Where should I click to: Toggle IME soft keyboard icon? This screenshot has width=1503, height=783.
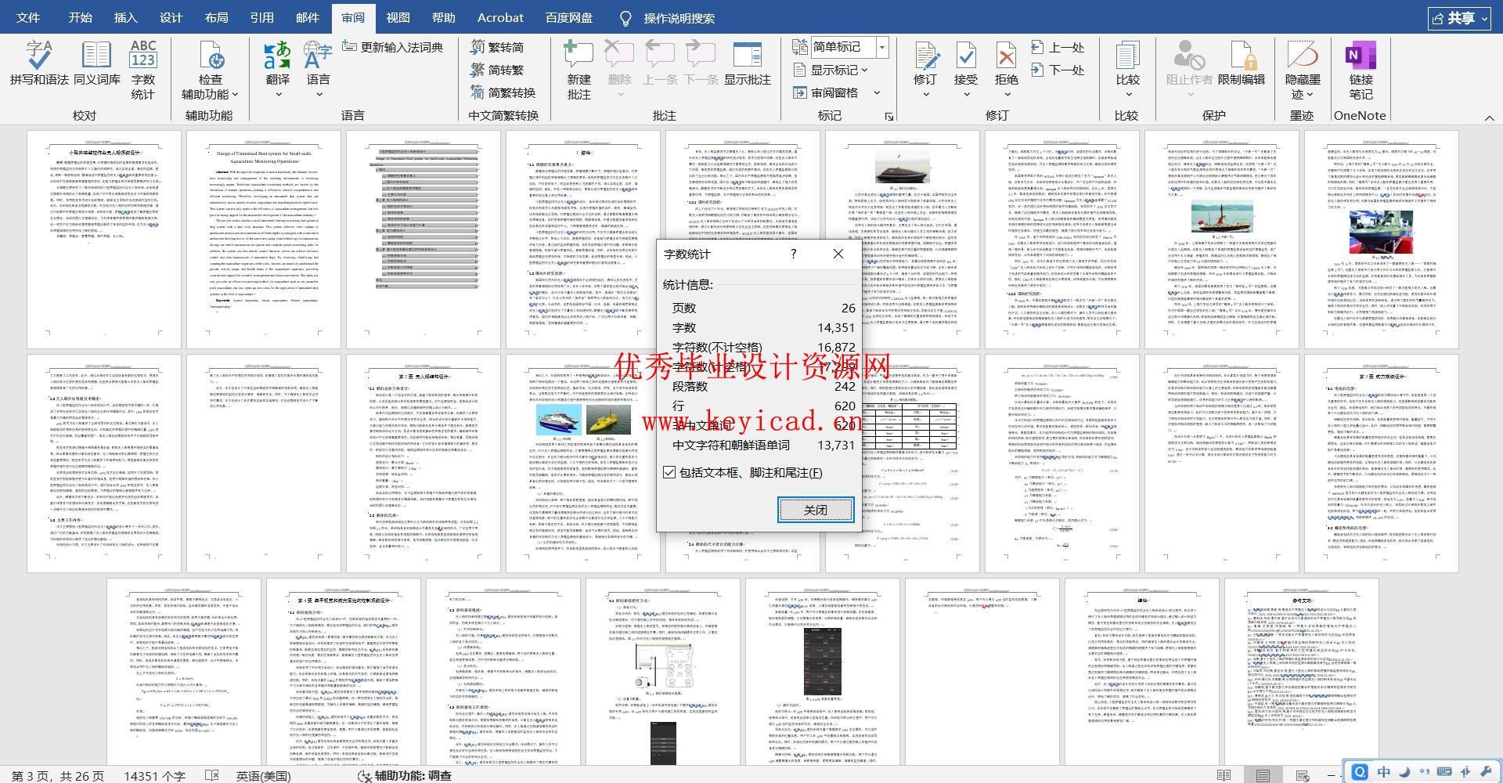pos(1444,772)
